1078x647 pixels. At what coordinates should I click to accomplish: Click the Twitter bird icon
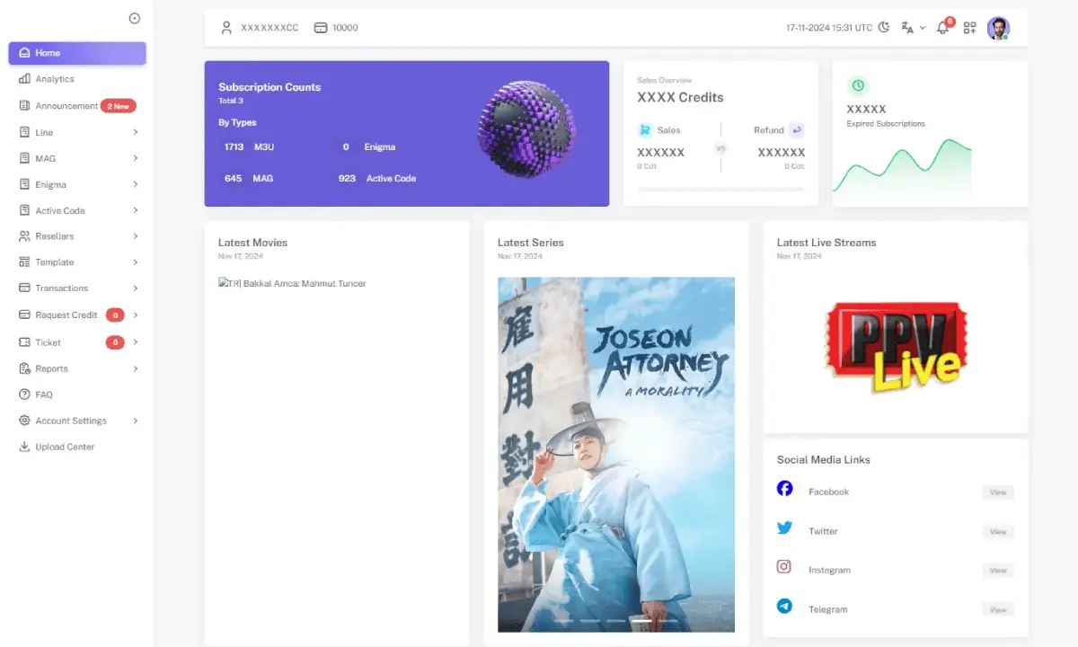pos(784,527)
